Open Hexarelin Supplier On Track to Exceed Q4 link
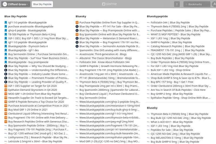216x144 pixels. (38, 98)
